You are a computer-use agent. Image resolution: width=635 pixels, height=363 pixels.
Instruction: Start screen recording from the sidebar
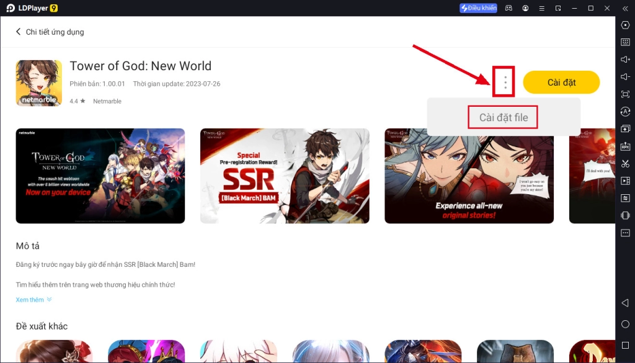[x=626, y=181]
